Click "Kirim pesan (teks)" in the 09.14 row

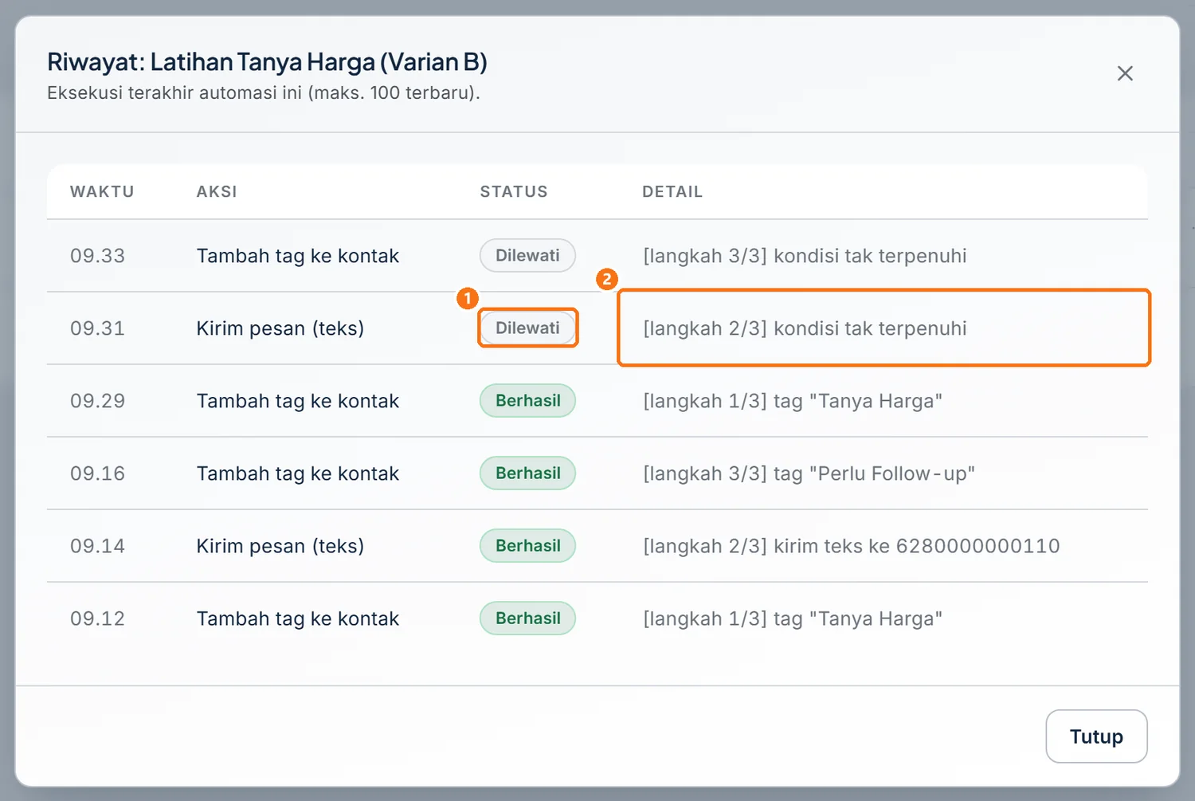point(280,546)
